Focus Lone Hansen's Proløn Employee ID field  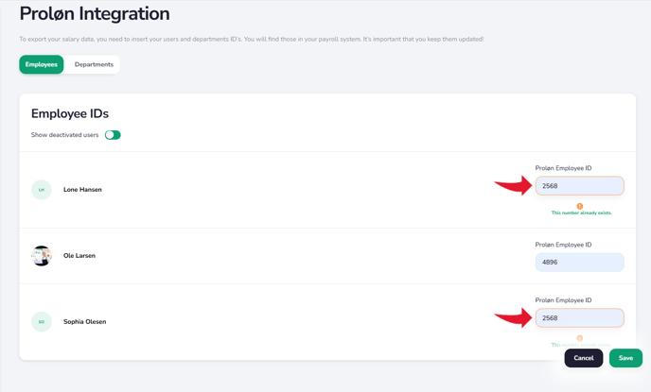[579, 186]
